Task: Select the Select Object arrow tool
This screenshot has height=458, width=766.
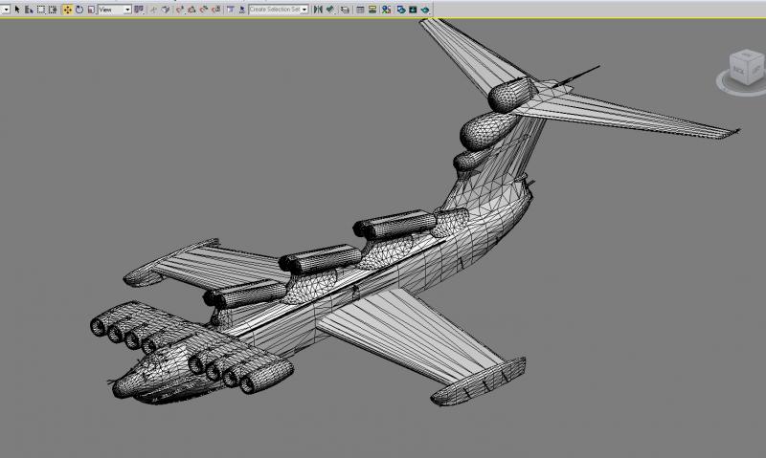Action: click(17, 10)
